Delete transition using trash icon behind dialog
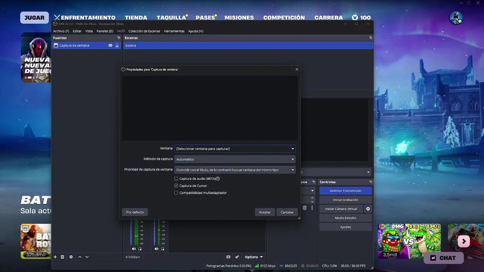The width and height of the screenshot is (484, 272). tap(305, 208)
